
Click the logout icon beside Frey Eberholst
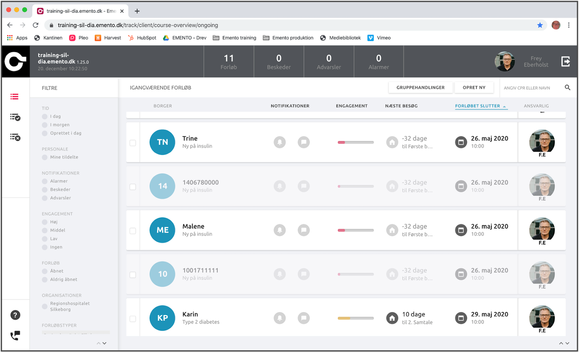point(565,62)
